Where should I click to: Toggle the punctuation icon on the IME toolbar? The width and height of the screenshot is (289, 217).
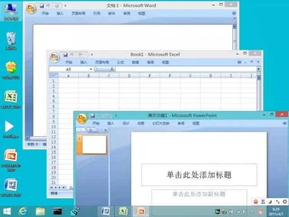click(x=277, y=202)
